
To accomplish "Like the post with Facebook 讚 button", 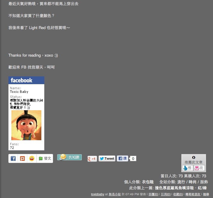I will (x=123, y=158).
